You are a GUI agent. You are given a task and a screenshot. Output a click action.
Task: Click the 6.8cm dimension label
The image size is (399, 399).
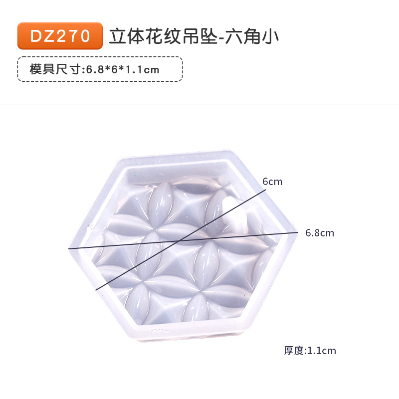pos(320,233)
